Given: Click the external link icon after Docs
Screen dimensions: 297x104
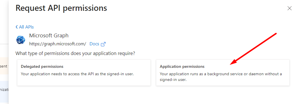Looking at the screenshot, I should pyautogui.click(x=103, y=44).
